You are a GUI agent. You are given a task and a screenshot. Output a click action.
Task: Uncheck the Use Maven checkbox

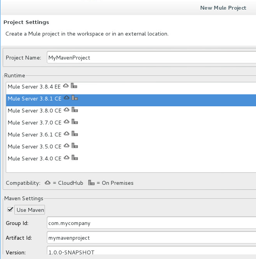point(10,210)
